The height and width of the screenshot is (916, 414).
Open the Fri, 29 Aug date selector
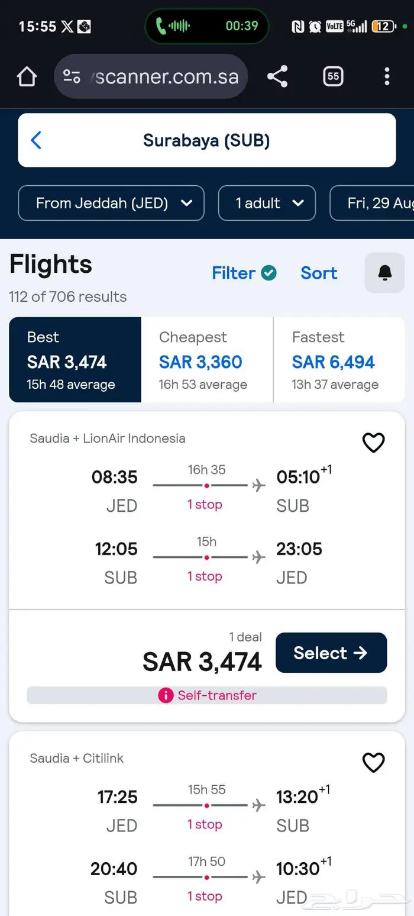pyautogui.click(x=372, y=203)
